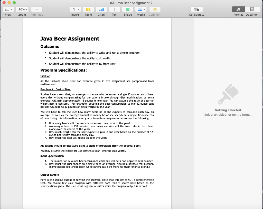Open the Zoom level dropdown showing 96%

22,9
